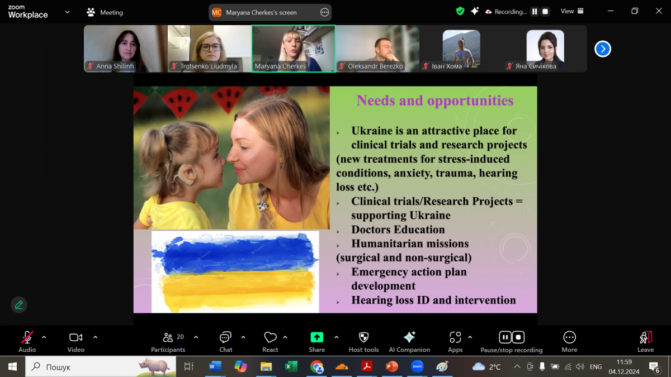Expand the Video options arrow

95,337
